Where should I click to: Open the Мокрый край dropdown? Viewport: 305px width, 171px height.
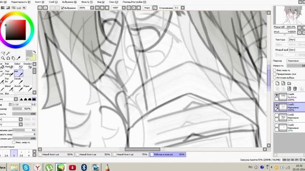pyautogui.click(x=296, y=50)
